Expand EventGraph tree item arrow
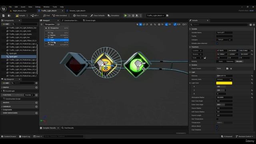Screen dimensions: 256x144 point(2,91)
